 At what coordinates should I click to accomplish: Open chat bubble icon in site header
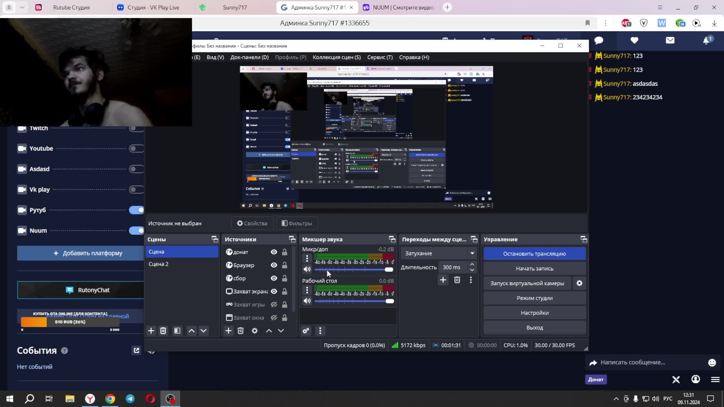coord(598,40)
